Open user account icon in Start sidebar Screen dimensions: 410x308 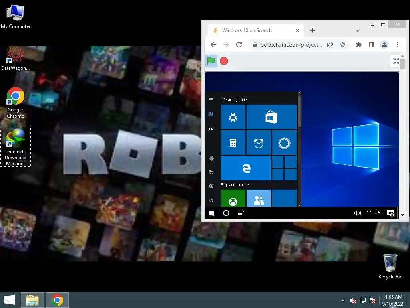coord(211,158)
